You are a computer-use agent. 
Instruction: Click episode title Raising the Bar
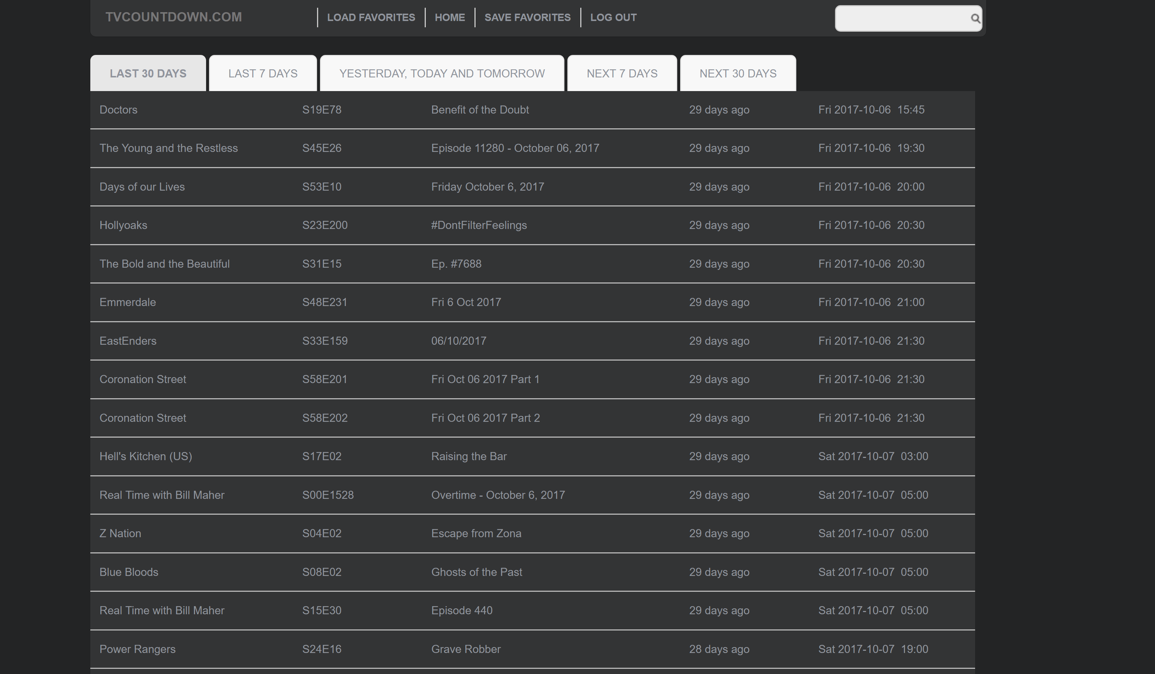[x=469, y=456]
